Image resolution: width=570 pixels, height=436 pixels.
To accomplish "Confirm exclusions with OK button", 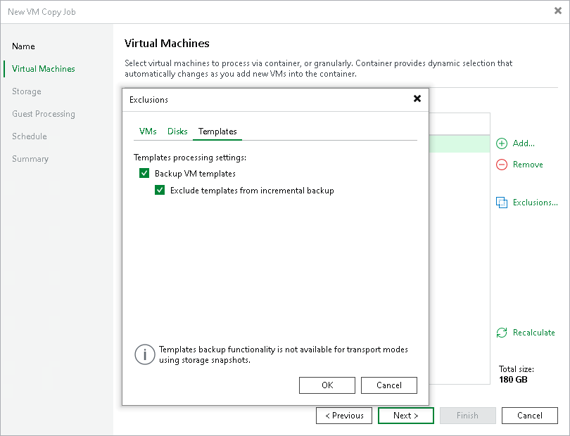I will (327, 385).
